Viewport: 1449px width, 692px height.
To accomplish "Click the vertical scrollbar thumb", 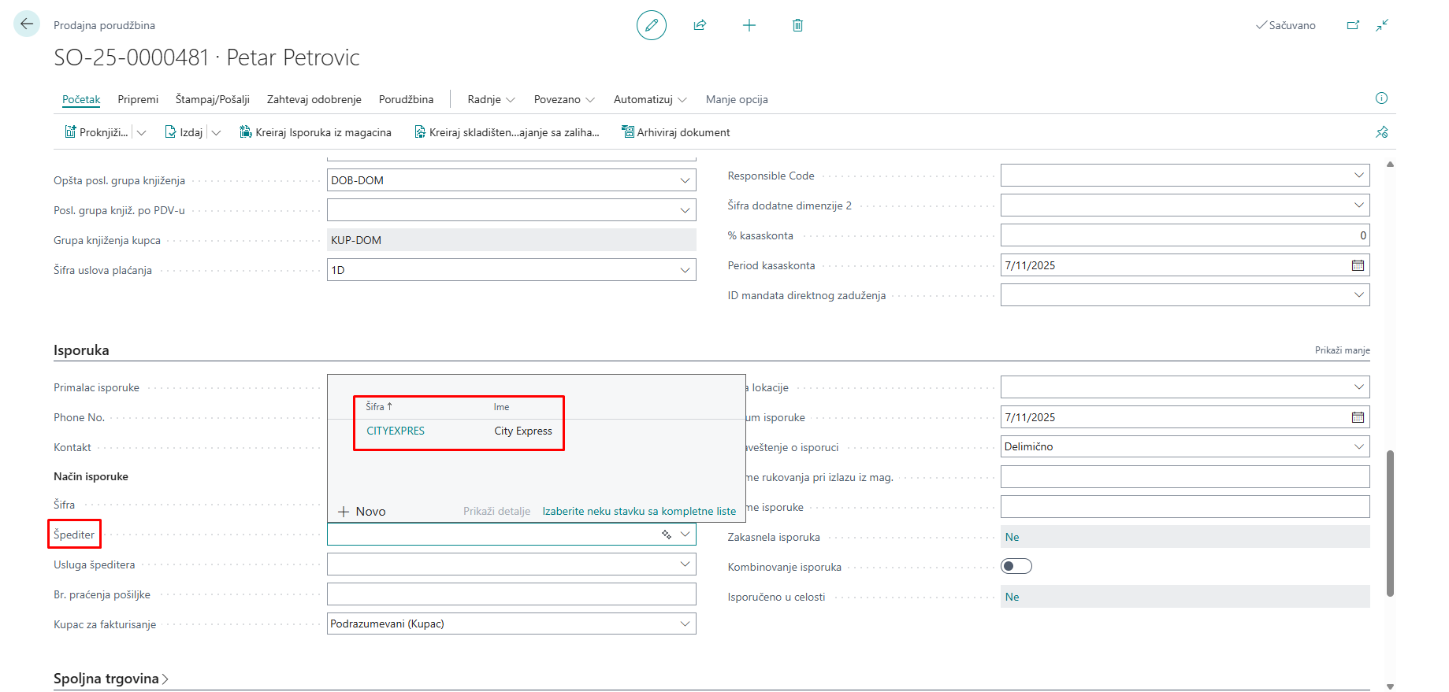I will (1390, 523).
